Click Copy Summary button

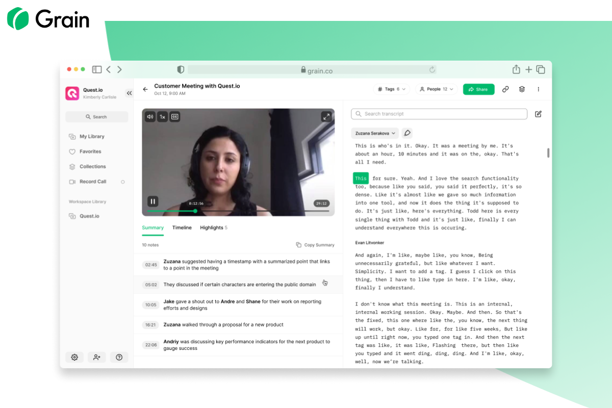[x=315, y=245]
